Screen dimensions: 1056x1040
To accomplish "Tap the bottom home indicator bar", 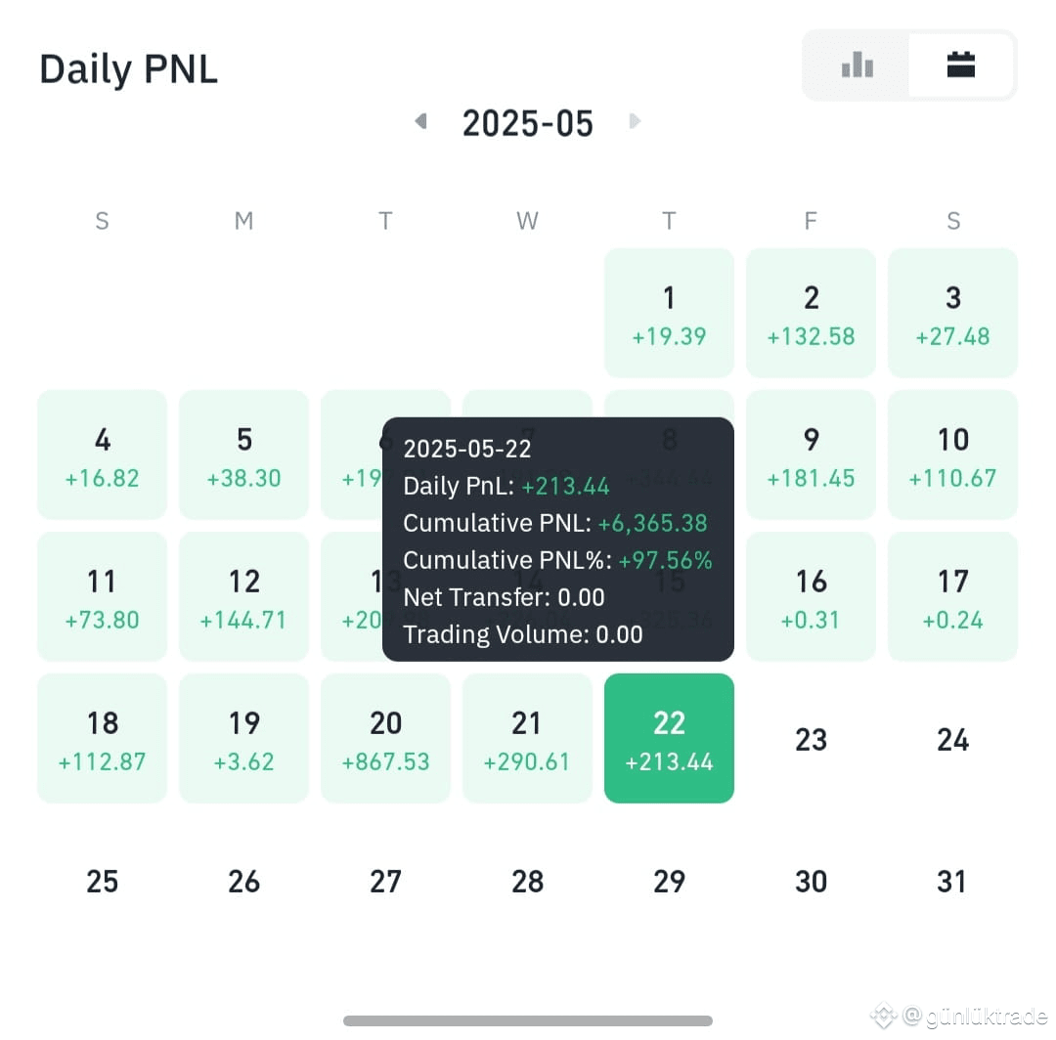I will coord(527,1020).
